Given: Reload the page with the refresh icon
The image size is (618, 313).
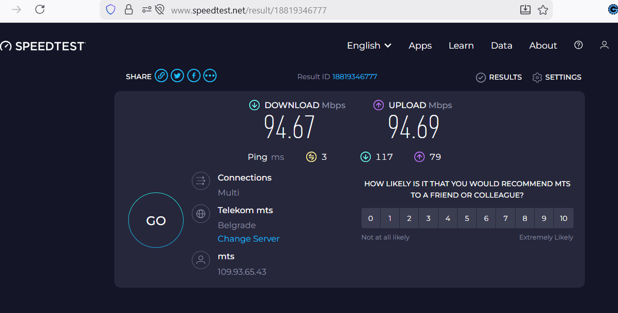Looking at the screenshot, I should point(40,9).
